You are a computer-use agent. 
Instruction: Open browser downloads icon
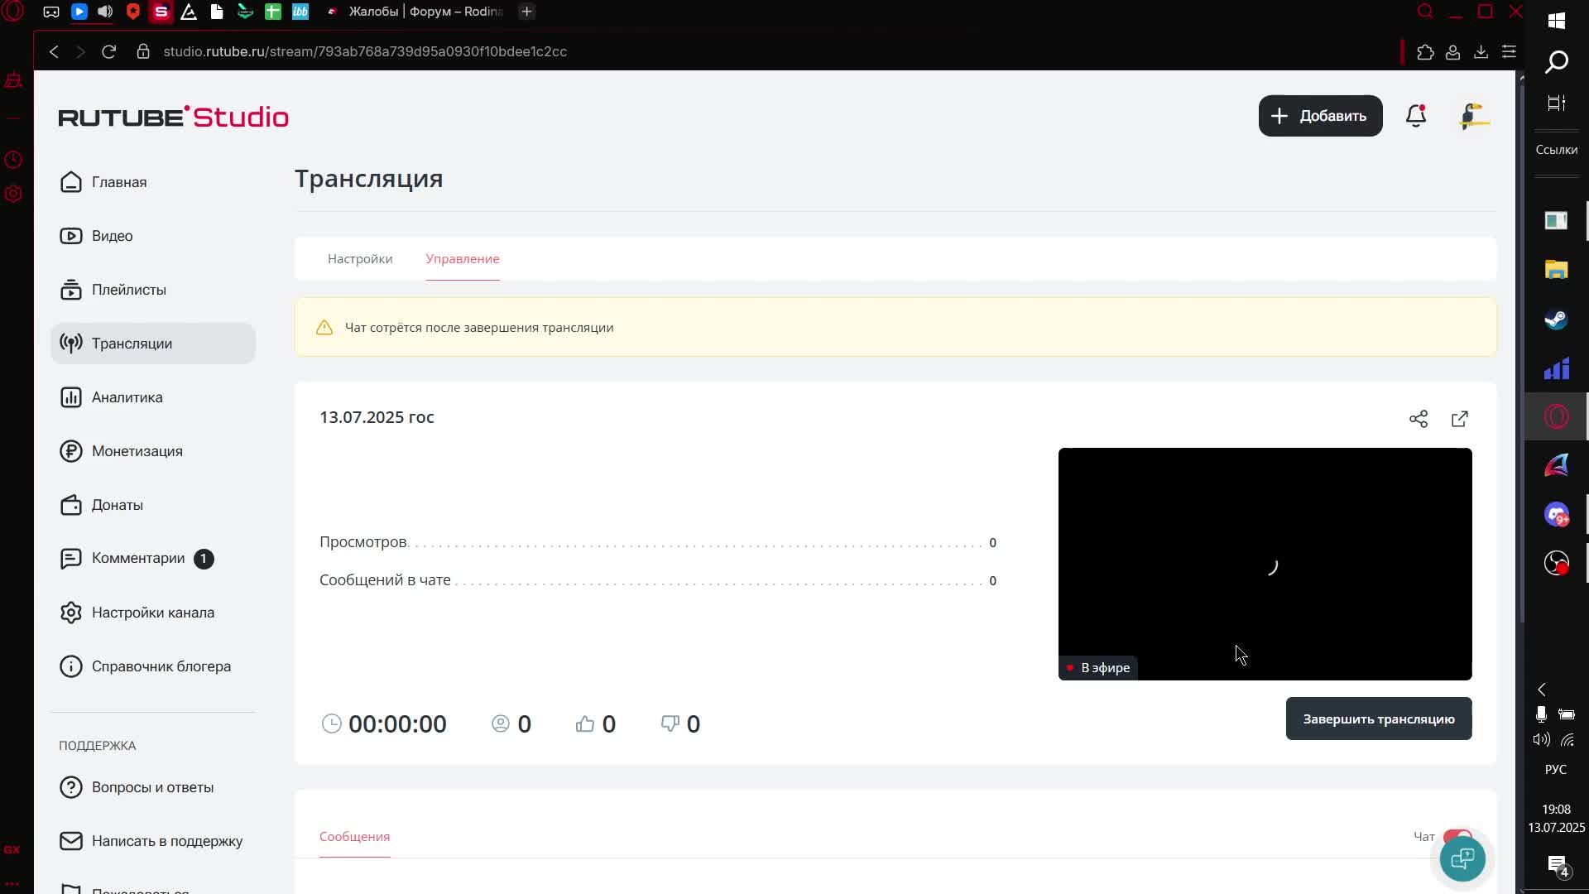(1481, 52)
